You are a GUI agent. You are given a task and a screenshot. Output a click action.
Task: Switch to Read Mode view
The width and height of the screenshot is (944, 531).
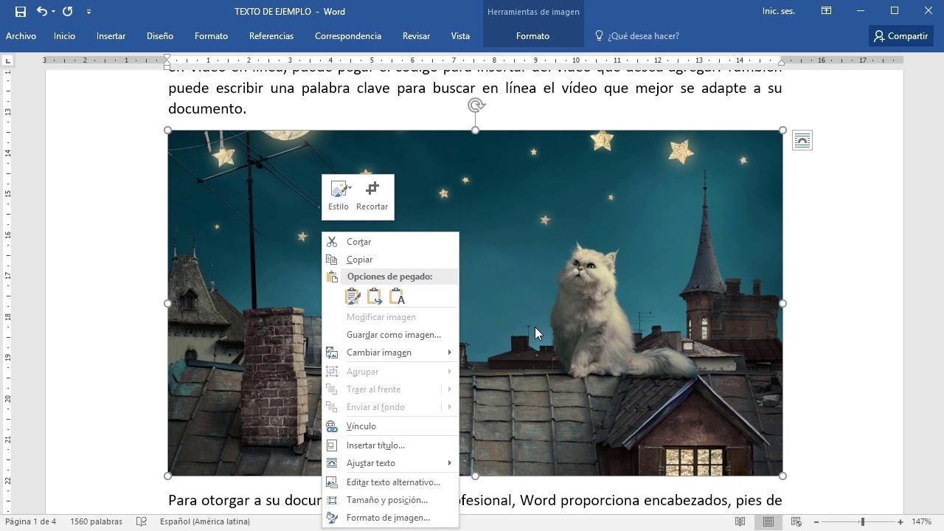[x=740, y=521]
